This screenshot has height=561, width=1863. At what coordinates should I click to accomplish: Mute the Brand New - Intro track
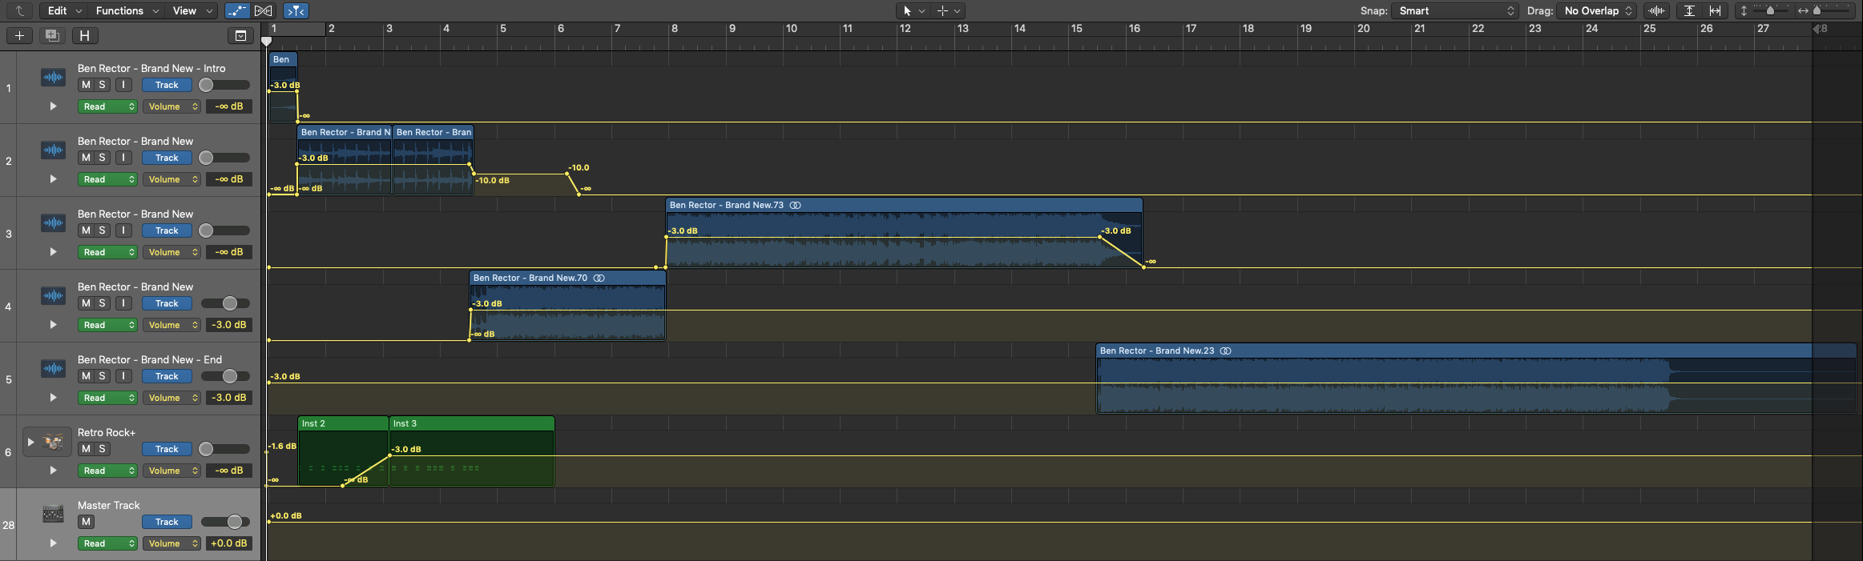point(86,85)
